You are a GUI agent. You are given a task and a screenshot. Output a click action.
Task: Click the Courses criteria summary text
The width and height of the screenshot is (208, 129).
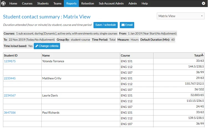60,33
